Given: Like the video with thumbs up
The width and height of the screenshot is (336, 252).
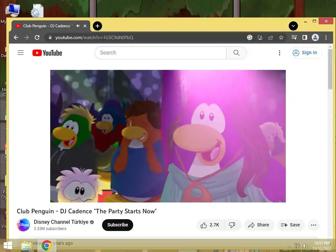Looking at the screenshot, I should pyautogui.click(x=210, y=225).
